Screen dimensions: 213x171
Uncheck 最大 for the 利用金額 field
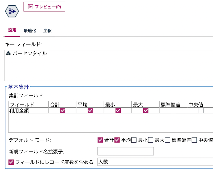tap(145, 110)
